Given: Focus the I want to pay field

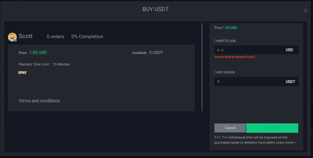Looking at the screenshot, I should (x=248, y=50).
